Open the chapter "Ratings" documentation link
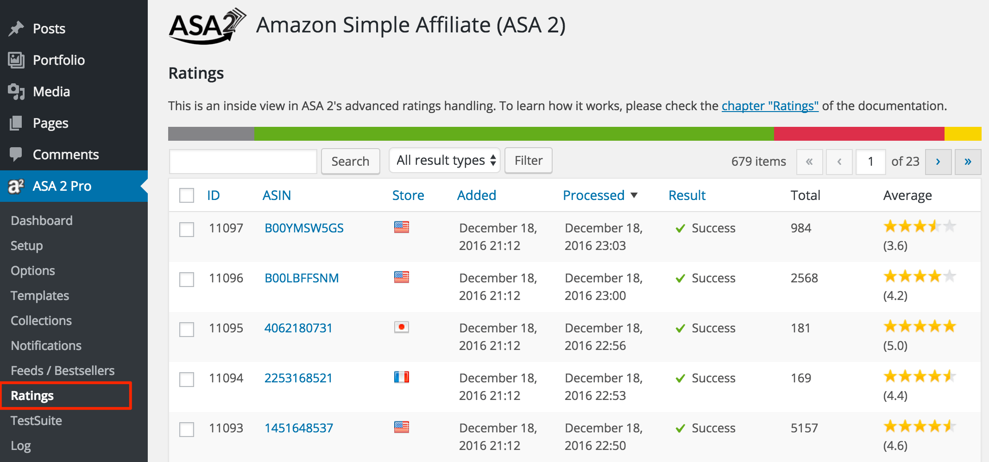The width and height of the screenshot is (989, 462). pyautogui.click(x=769, y=106)
